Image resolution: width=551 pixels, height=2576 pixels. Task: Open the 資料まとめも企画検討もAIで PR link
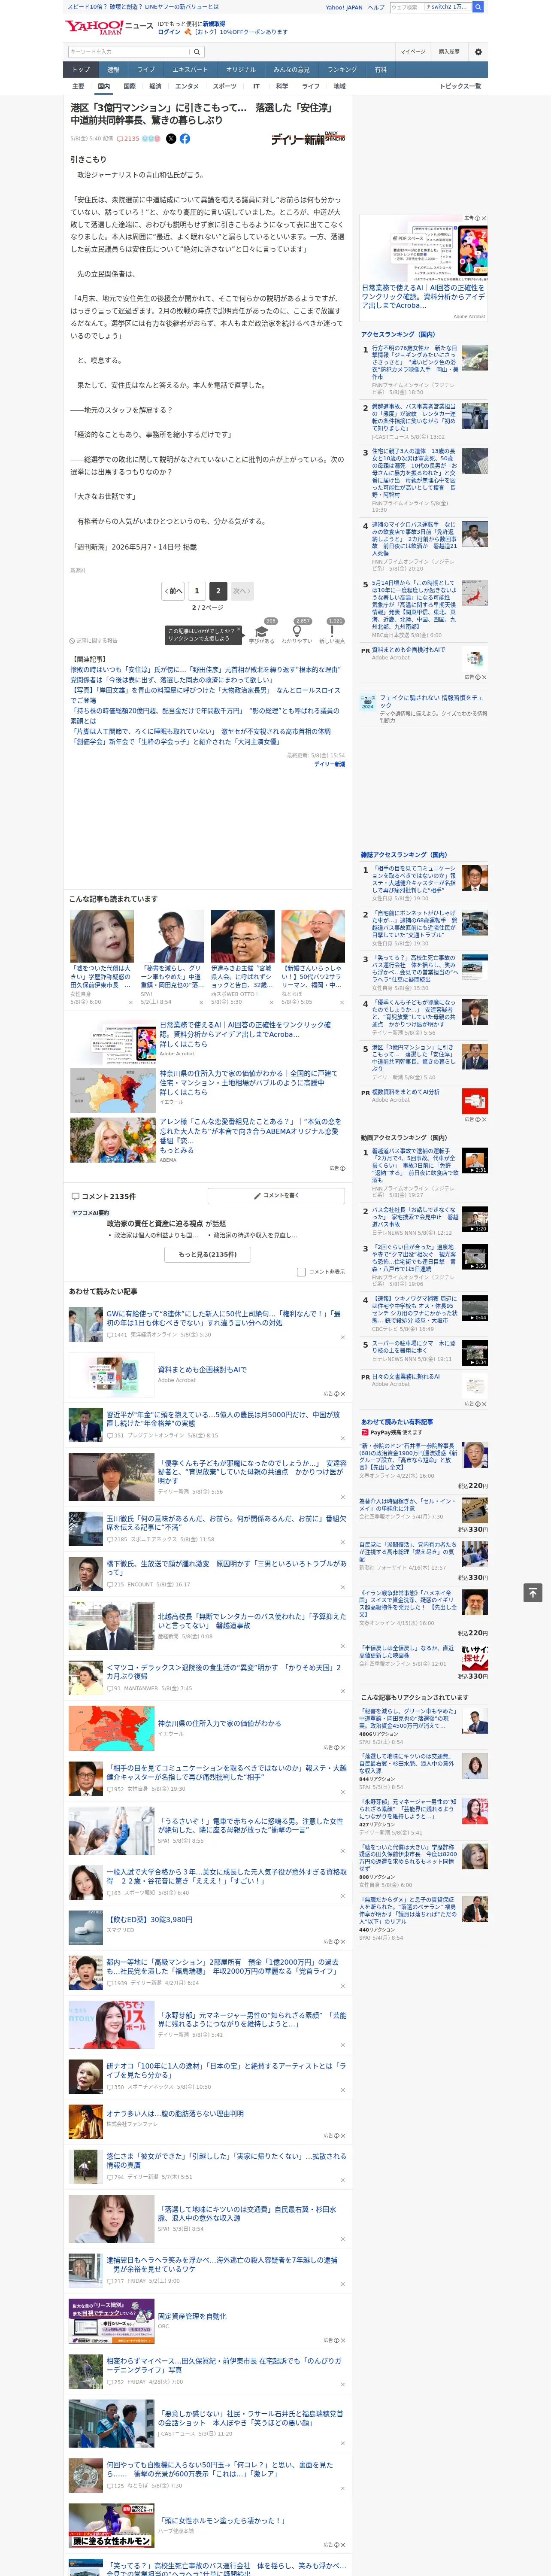408,650
